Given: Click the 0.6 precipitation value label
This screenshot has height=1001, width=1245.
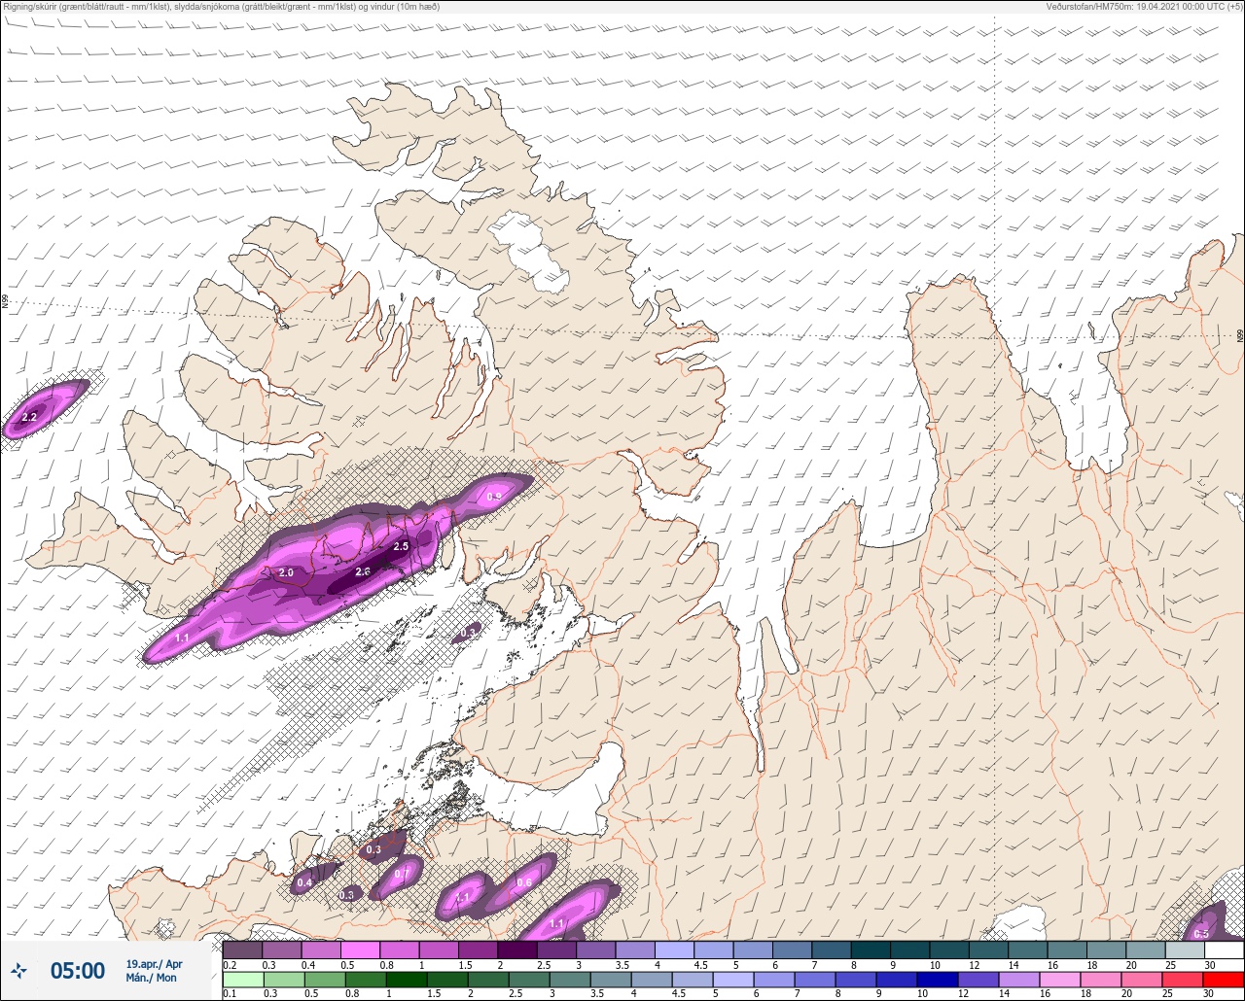Looking at the screenshot, I should click(x=524, y=882).
